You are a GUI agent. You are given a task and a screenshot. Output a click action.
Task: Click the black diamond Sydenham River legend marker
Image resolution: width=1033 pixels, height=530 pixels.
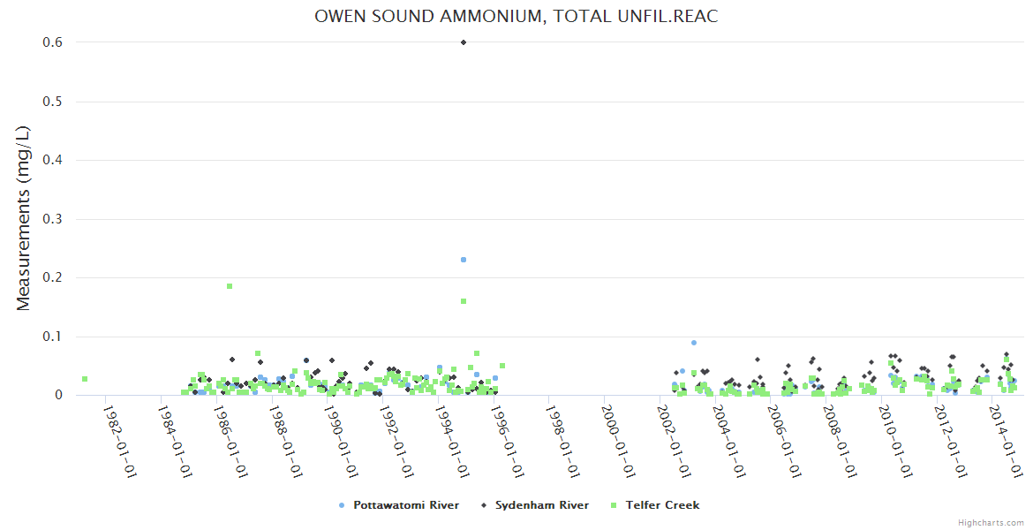[x=483, y=505]
